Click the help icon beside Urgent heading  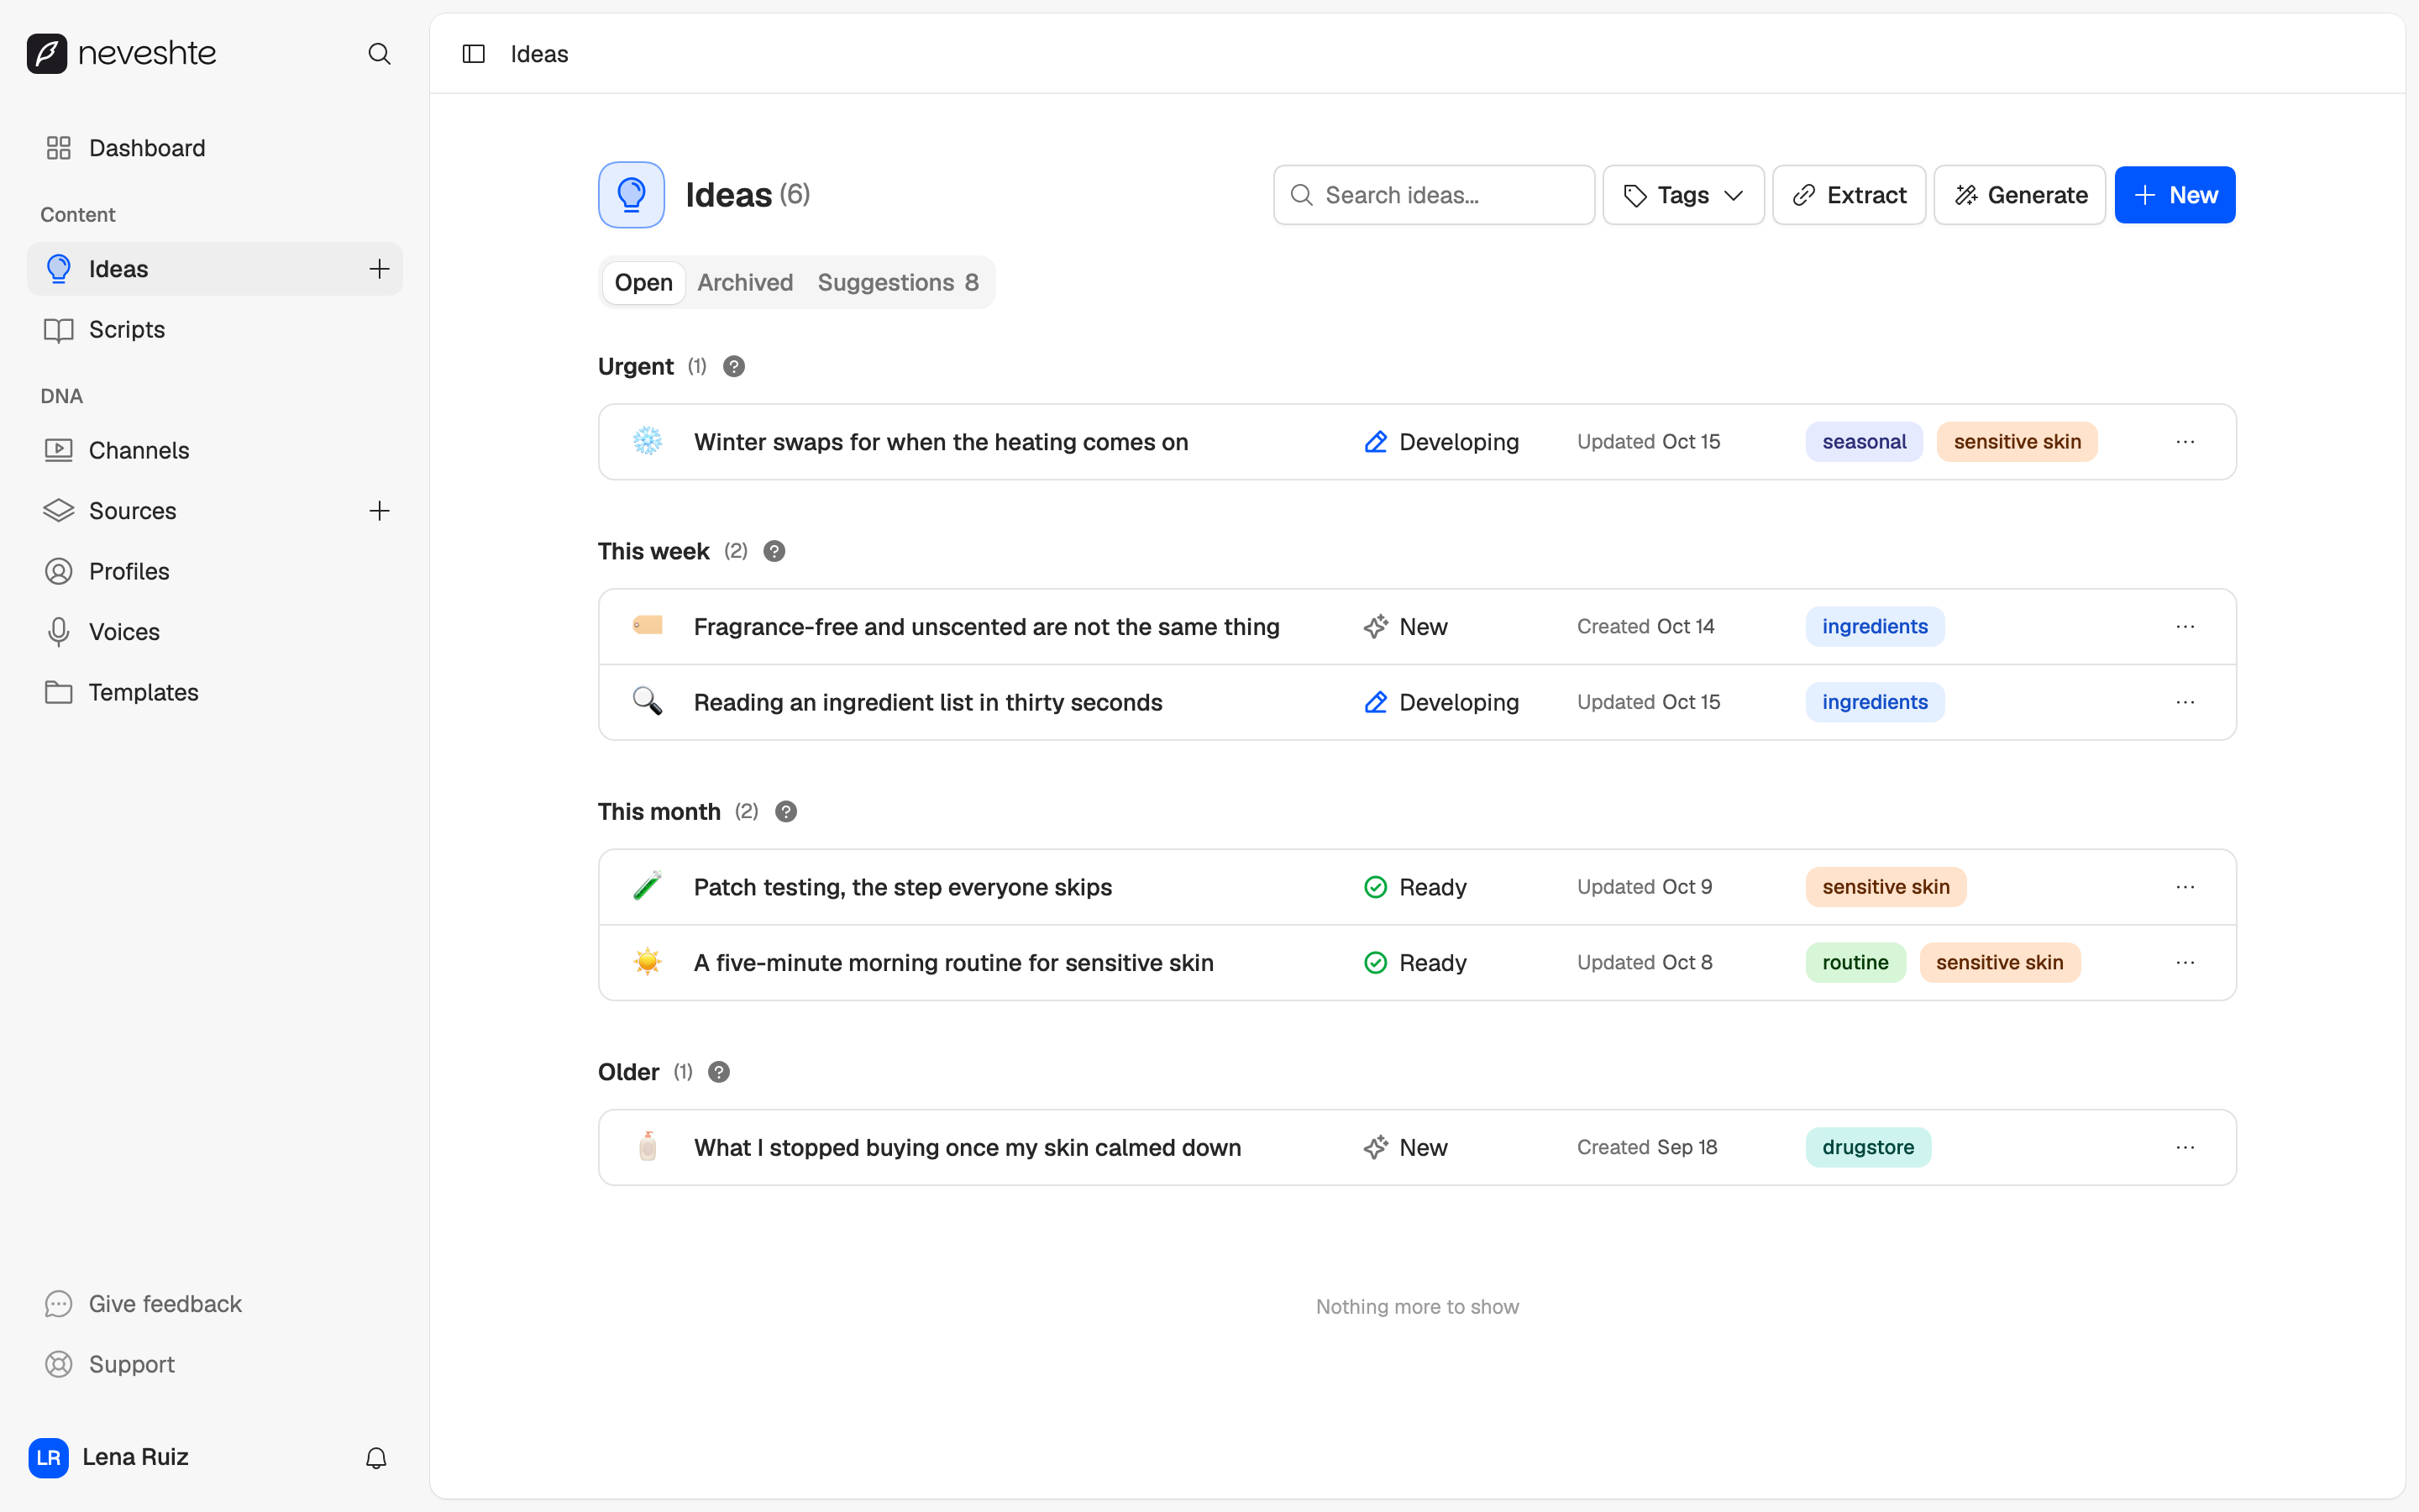[x=734, y=367]
